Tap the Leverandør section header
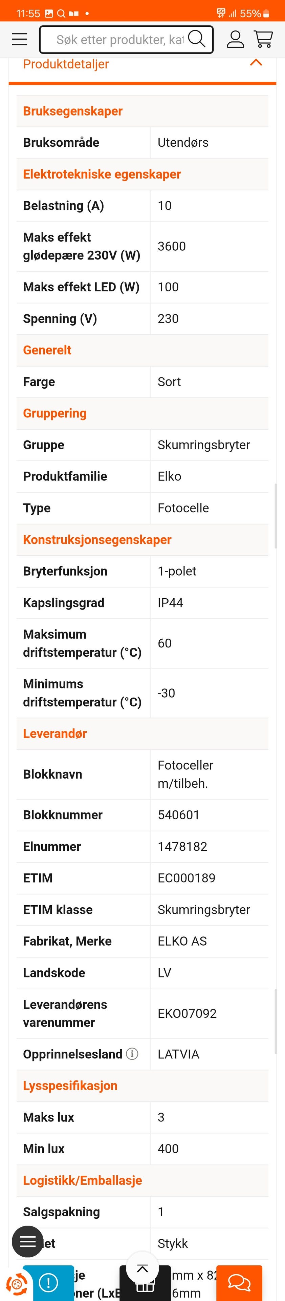The image size is (285, 1301). tap(55, 733)
